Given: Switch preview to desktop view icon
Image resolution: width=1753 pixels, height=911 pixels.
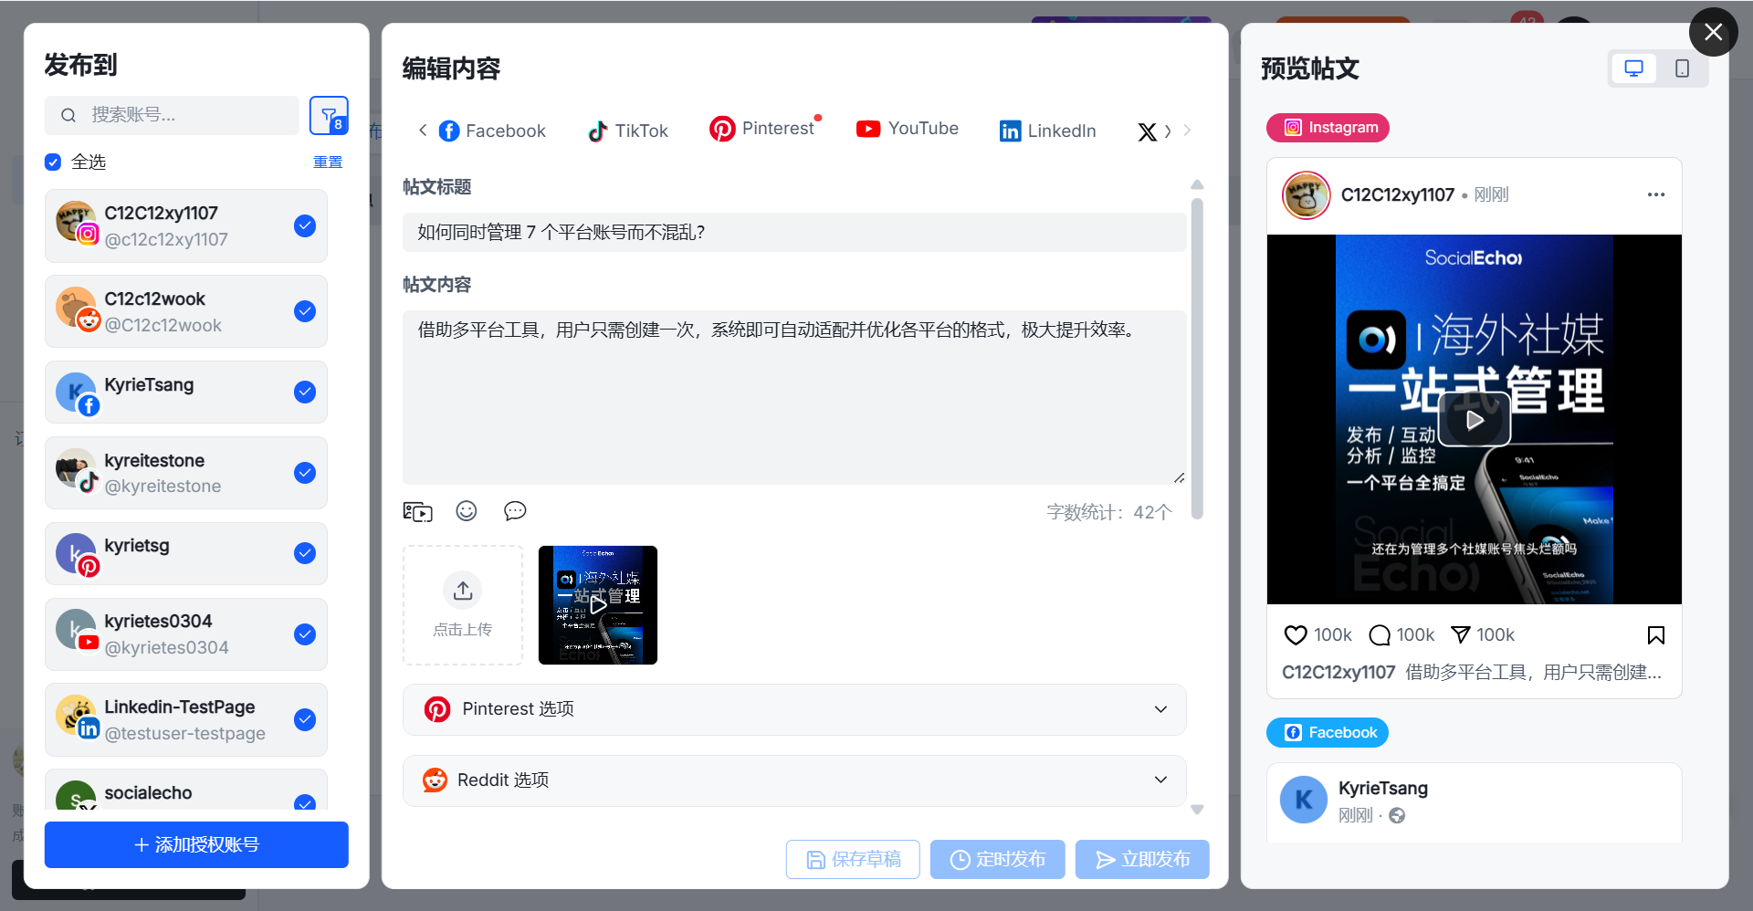Looking at the screenshot, I should 1634,68.
